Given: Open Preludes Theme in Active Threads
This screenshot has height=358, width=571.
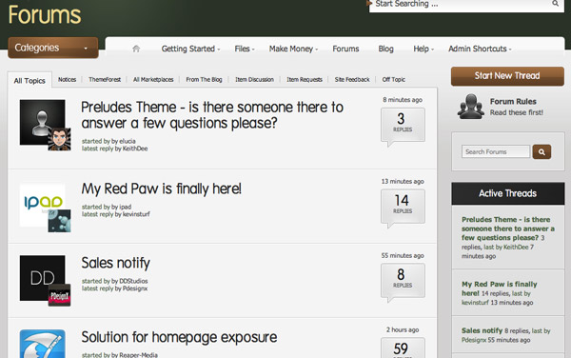Looking at the screenshot, I should pyautogui.click(x=507, y=229).
